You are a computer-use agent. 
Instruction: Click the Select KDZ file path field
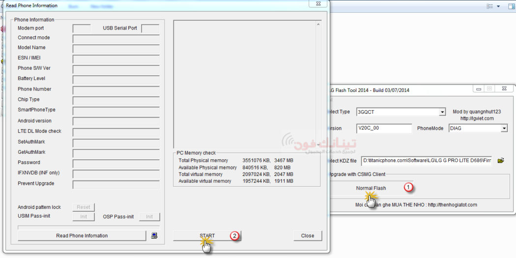click(x=427, y=161)
